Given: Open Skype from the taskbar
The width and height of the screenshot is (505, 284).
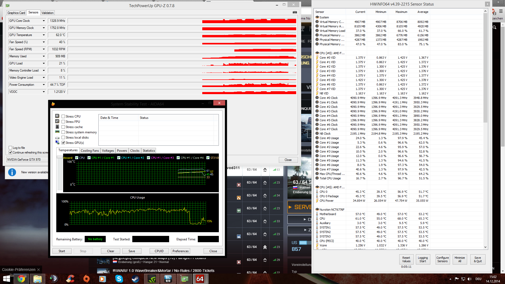Looking at the screenshot, I should [119, 279].
